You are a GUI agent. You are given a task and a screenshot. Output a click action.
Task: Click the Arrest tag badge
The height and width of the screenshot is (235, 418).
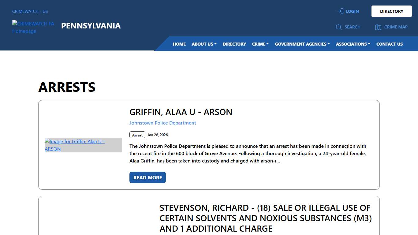pyautogui.click(x=137, y=135)
